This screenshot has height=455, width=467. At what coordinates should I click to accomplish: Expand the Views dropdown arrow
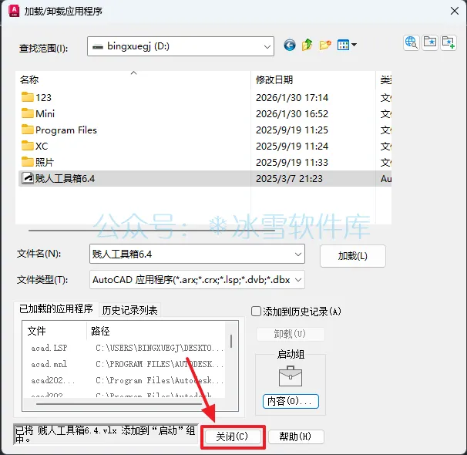click(354, 45)
